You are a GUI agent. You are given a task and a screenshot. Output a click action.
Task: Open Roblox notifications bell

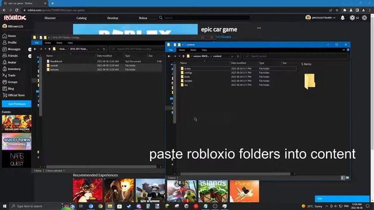[x=342, y=18]
